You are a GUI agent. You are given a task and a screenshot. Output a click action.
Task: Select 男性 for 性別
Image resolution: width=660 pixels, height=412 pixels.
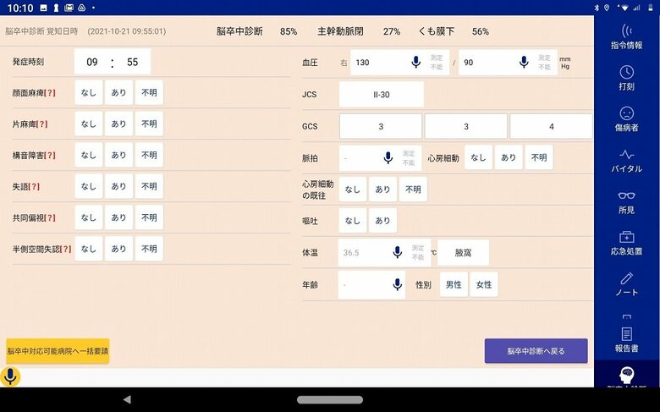coord(454,284)
